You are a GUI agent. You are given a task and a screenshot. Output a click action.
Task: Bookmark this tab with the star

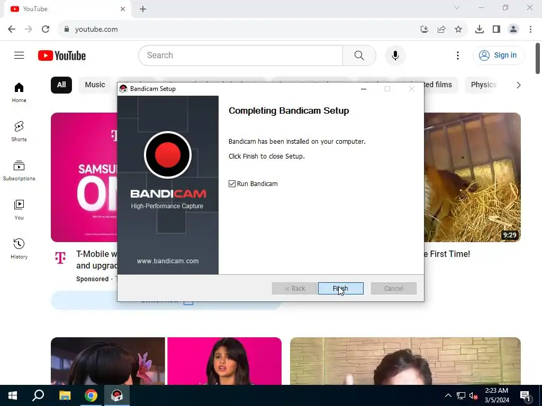point(458,29)
